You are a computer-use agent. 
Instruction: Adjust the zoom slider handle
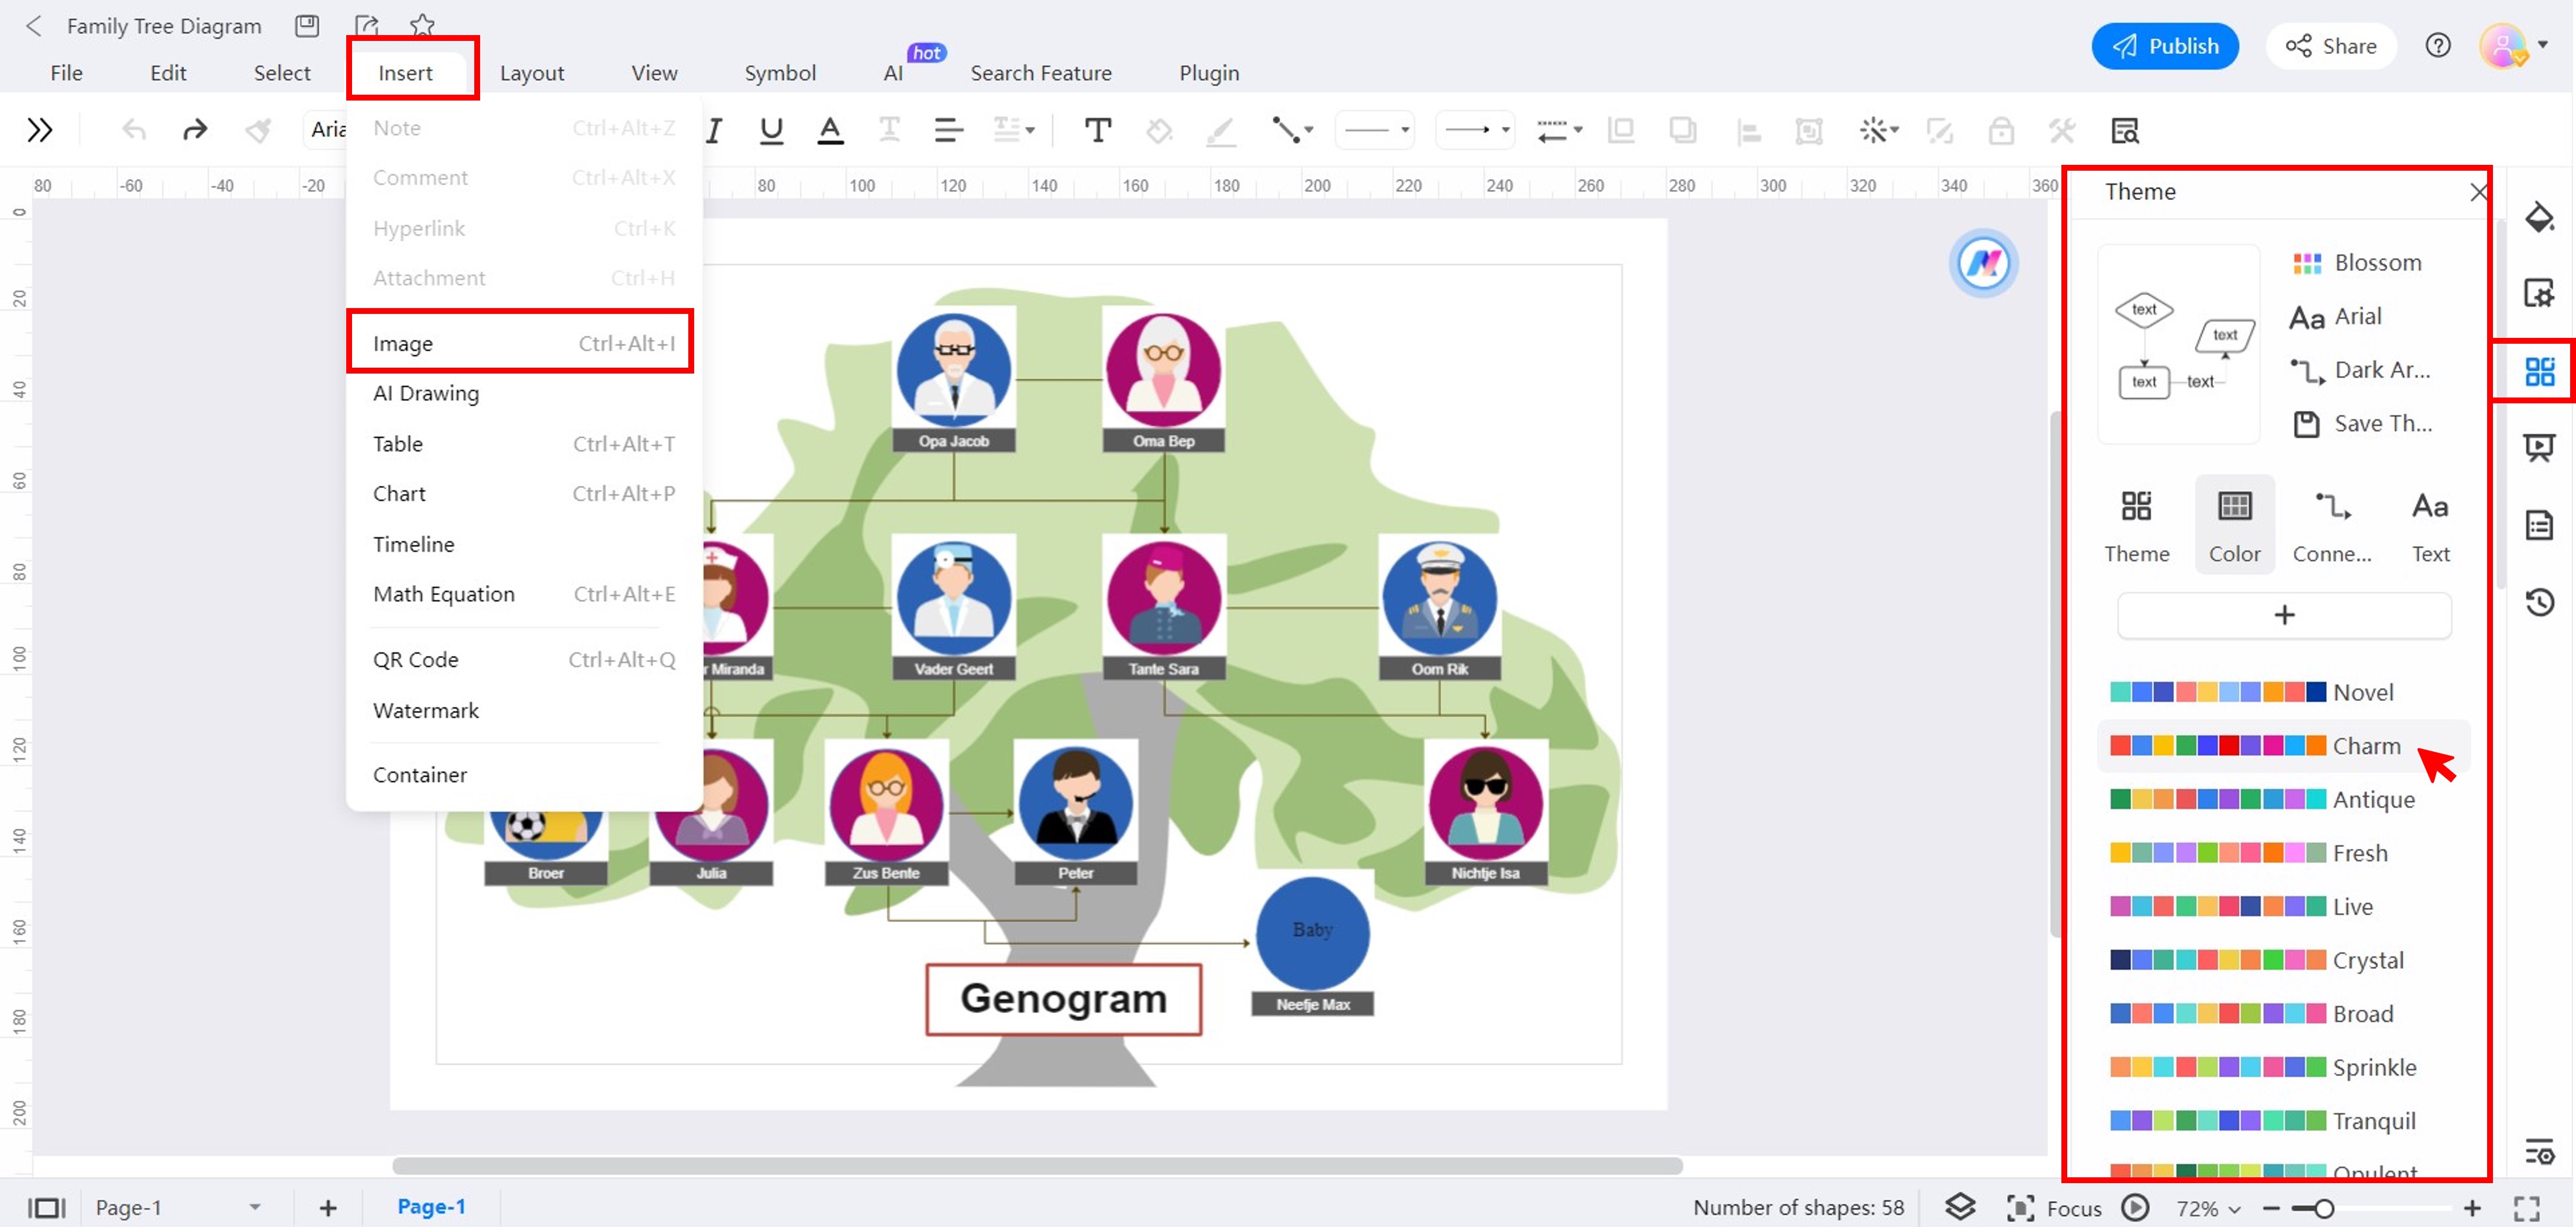(x=2323, y=1208)
